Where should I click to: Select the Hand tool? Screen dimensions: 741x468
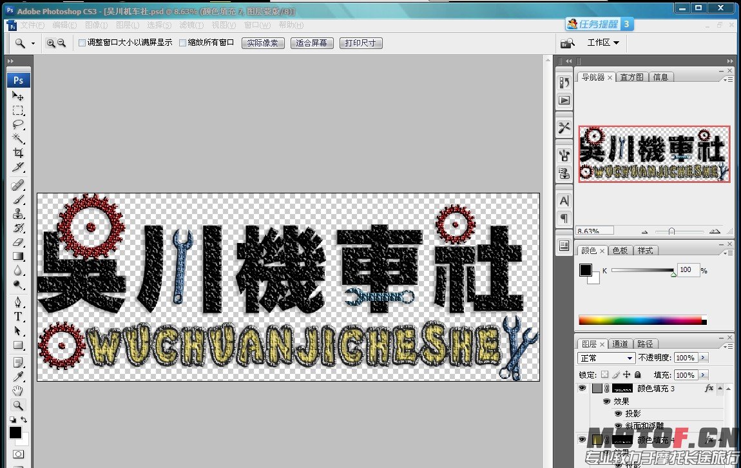point(18,391)
